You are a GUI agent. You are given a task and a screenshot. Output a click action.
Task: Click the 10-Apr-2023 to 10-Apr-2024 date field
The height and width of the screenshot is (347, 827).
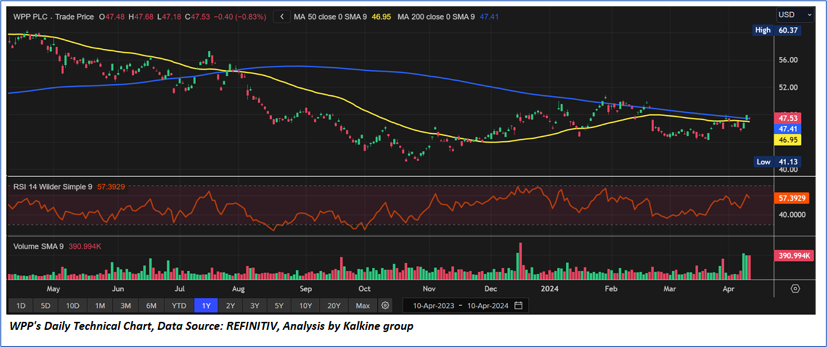coord(465,305)
